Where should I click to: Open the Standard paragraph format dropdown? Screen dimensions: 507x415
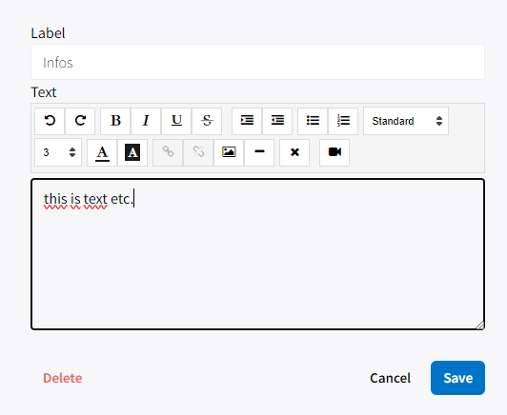click(x=406, y=121)
